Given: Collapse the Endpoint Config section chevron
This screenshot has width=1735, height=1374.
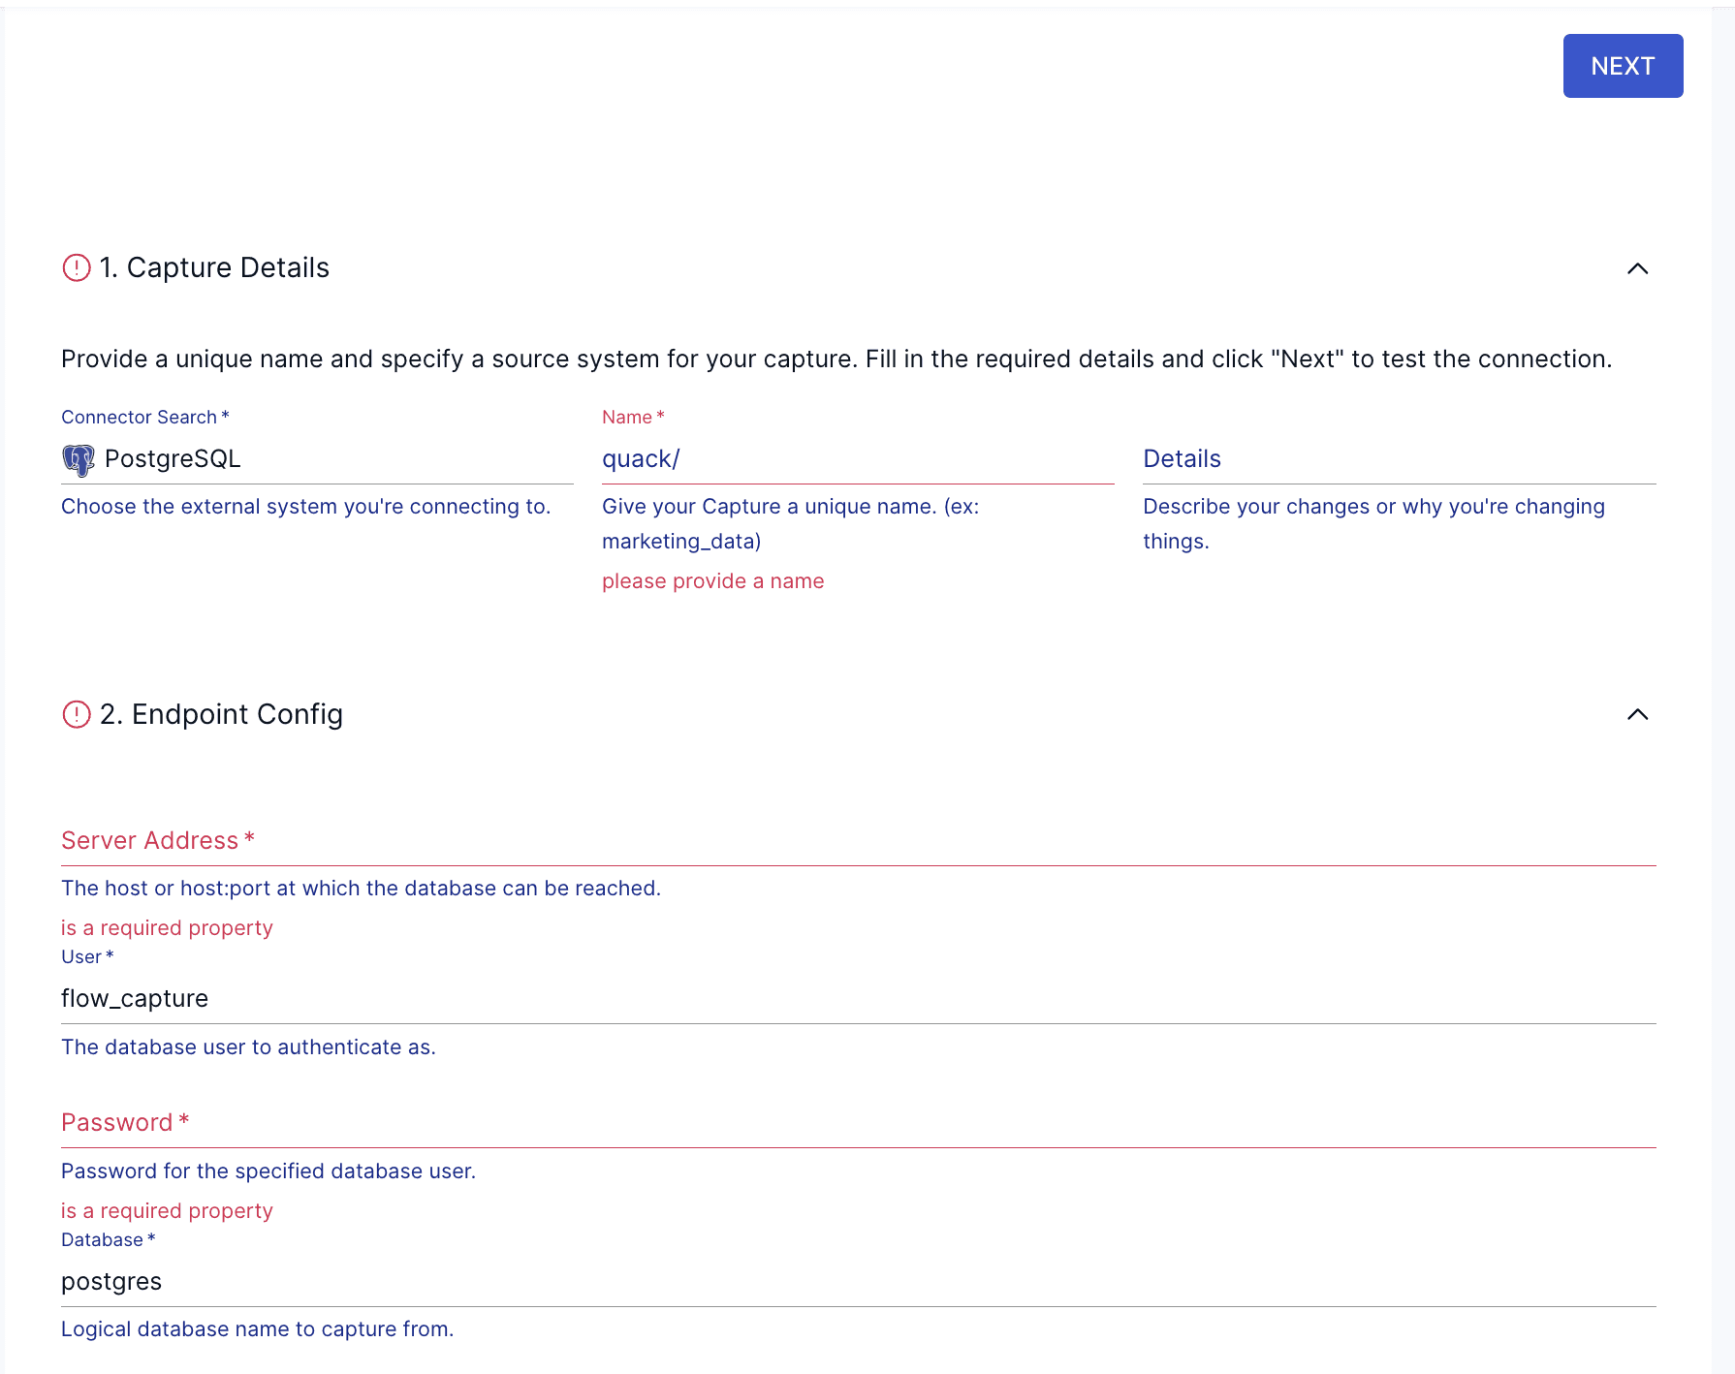Looking at the screenshot, I should tap(1637, 714).
